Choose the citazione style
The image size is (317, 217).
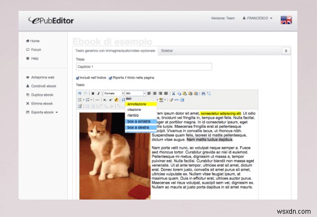[141, 110]
